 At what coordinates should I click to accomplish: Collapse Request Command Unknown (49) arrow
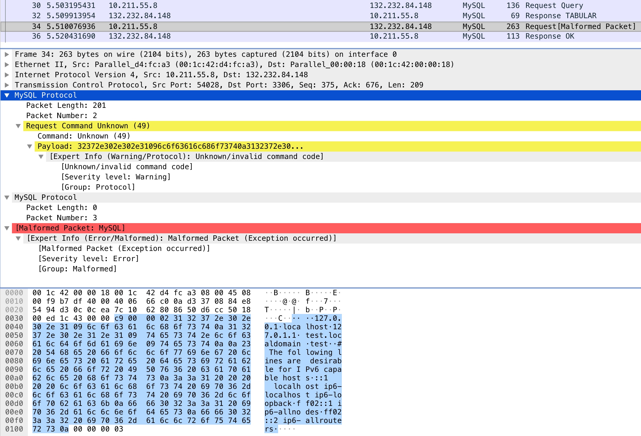click(x=18, y=126)
